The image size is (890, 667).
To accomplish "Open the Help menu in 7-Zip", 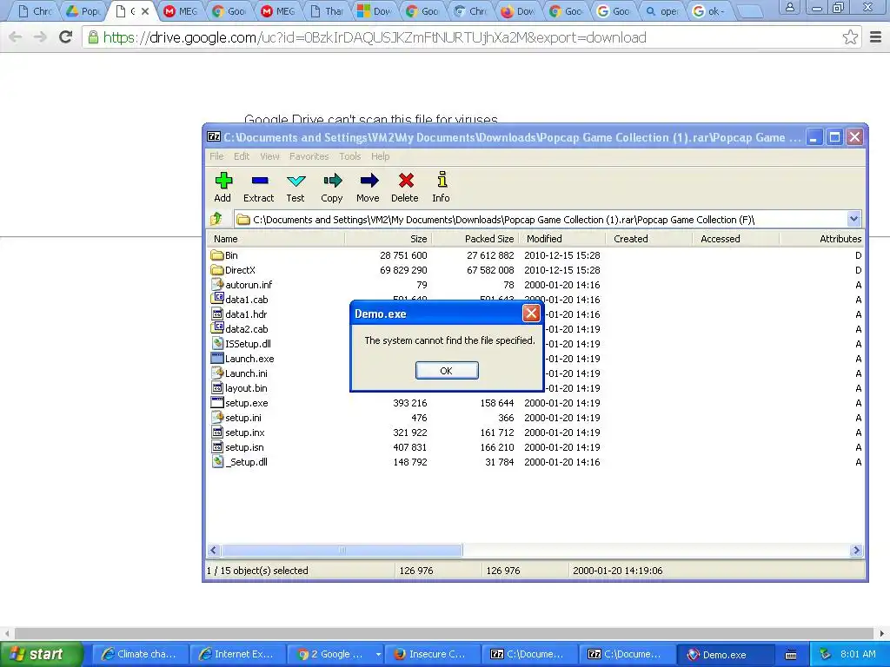I will click(381, 156).
